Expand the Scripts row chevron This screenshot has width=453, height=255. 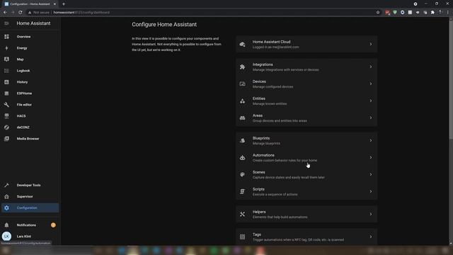pos(371,191)
